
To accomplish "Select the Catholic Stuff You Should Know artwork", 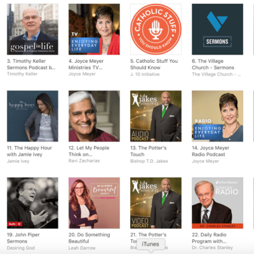I will pyautogui.click(x=156, y=29).
